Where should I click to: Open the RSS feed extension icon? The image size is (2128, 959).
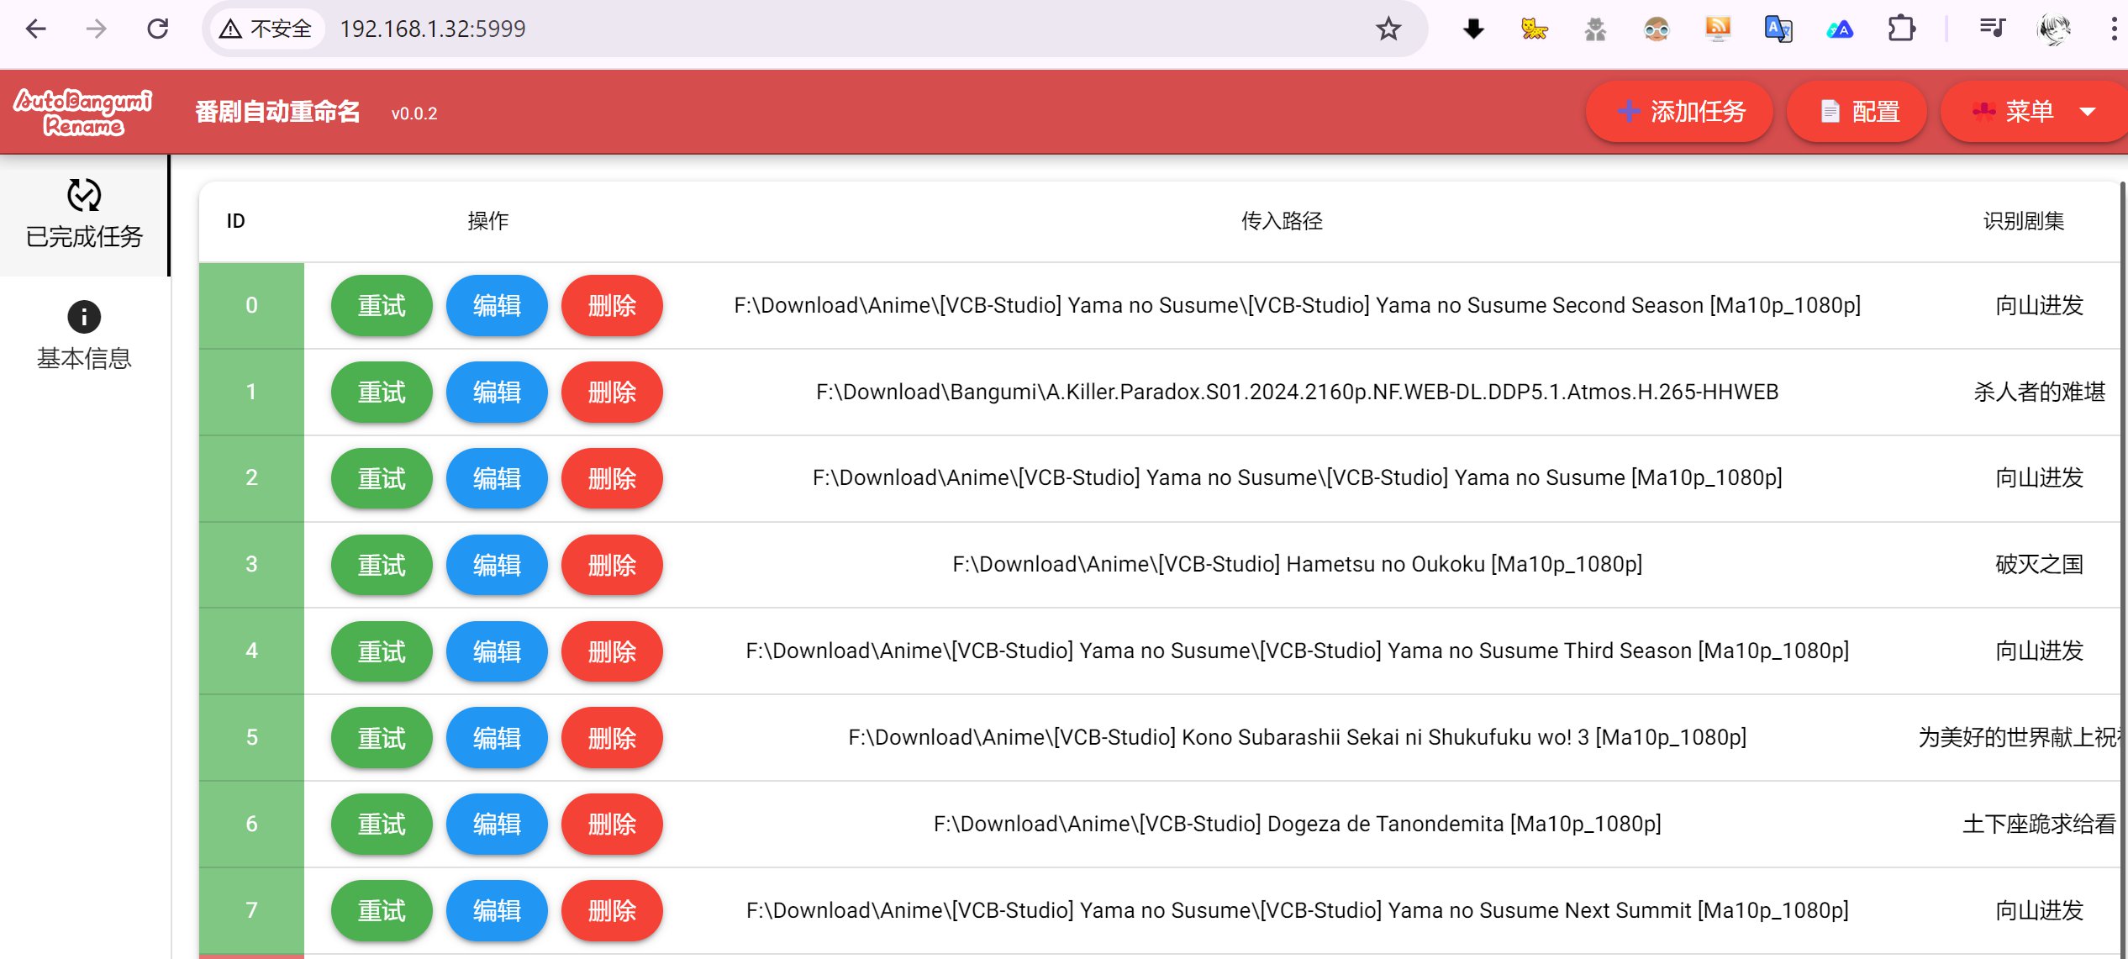[1718, 29]
